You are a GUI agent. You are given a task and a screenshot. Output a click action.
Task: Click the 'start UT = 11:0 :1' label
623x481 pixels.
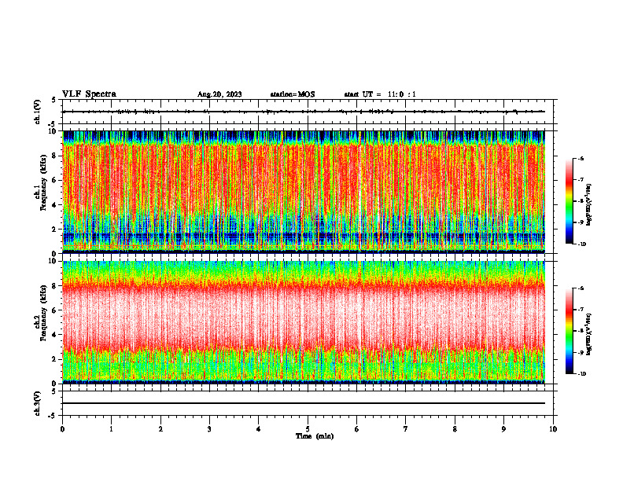[380, 94]
